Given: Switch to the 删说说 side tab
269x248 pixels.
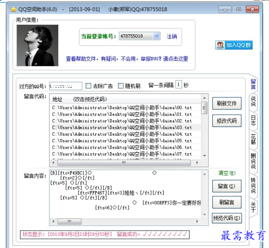Looking at the screenshot, I should [253, 161].
